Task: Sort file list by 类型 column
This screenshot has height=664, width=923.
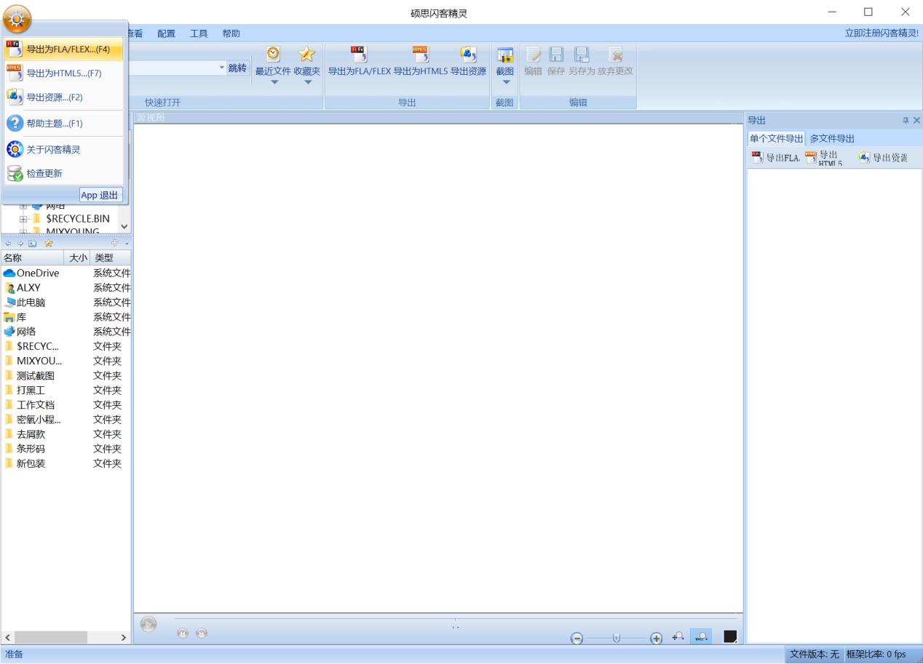Action: 111,258
